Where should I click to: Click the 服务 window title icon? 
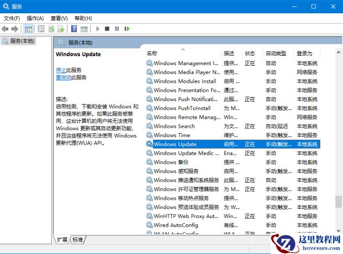point(6,6)
